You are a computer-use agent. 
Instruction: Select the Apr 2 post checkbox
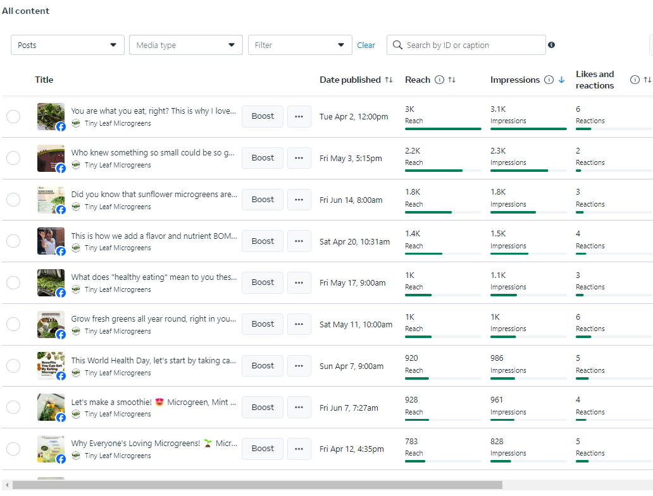(13, 117)
